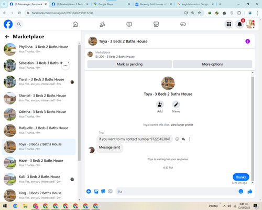Open the $1,200 - 3 Beds 2 Baths listing link

click(x=115, y=57)
